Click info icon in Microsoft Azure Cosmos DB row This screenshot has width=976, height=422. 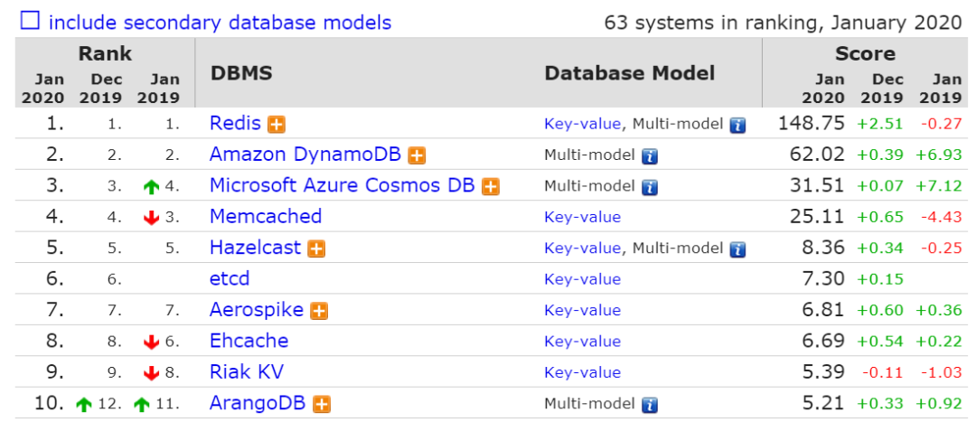[x=649, y=188]
